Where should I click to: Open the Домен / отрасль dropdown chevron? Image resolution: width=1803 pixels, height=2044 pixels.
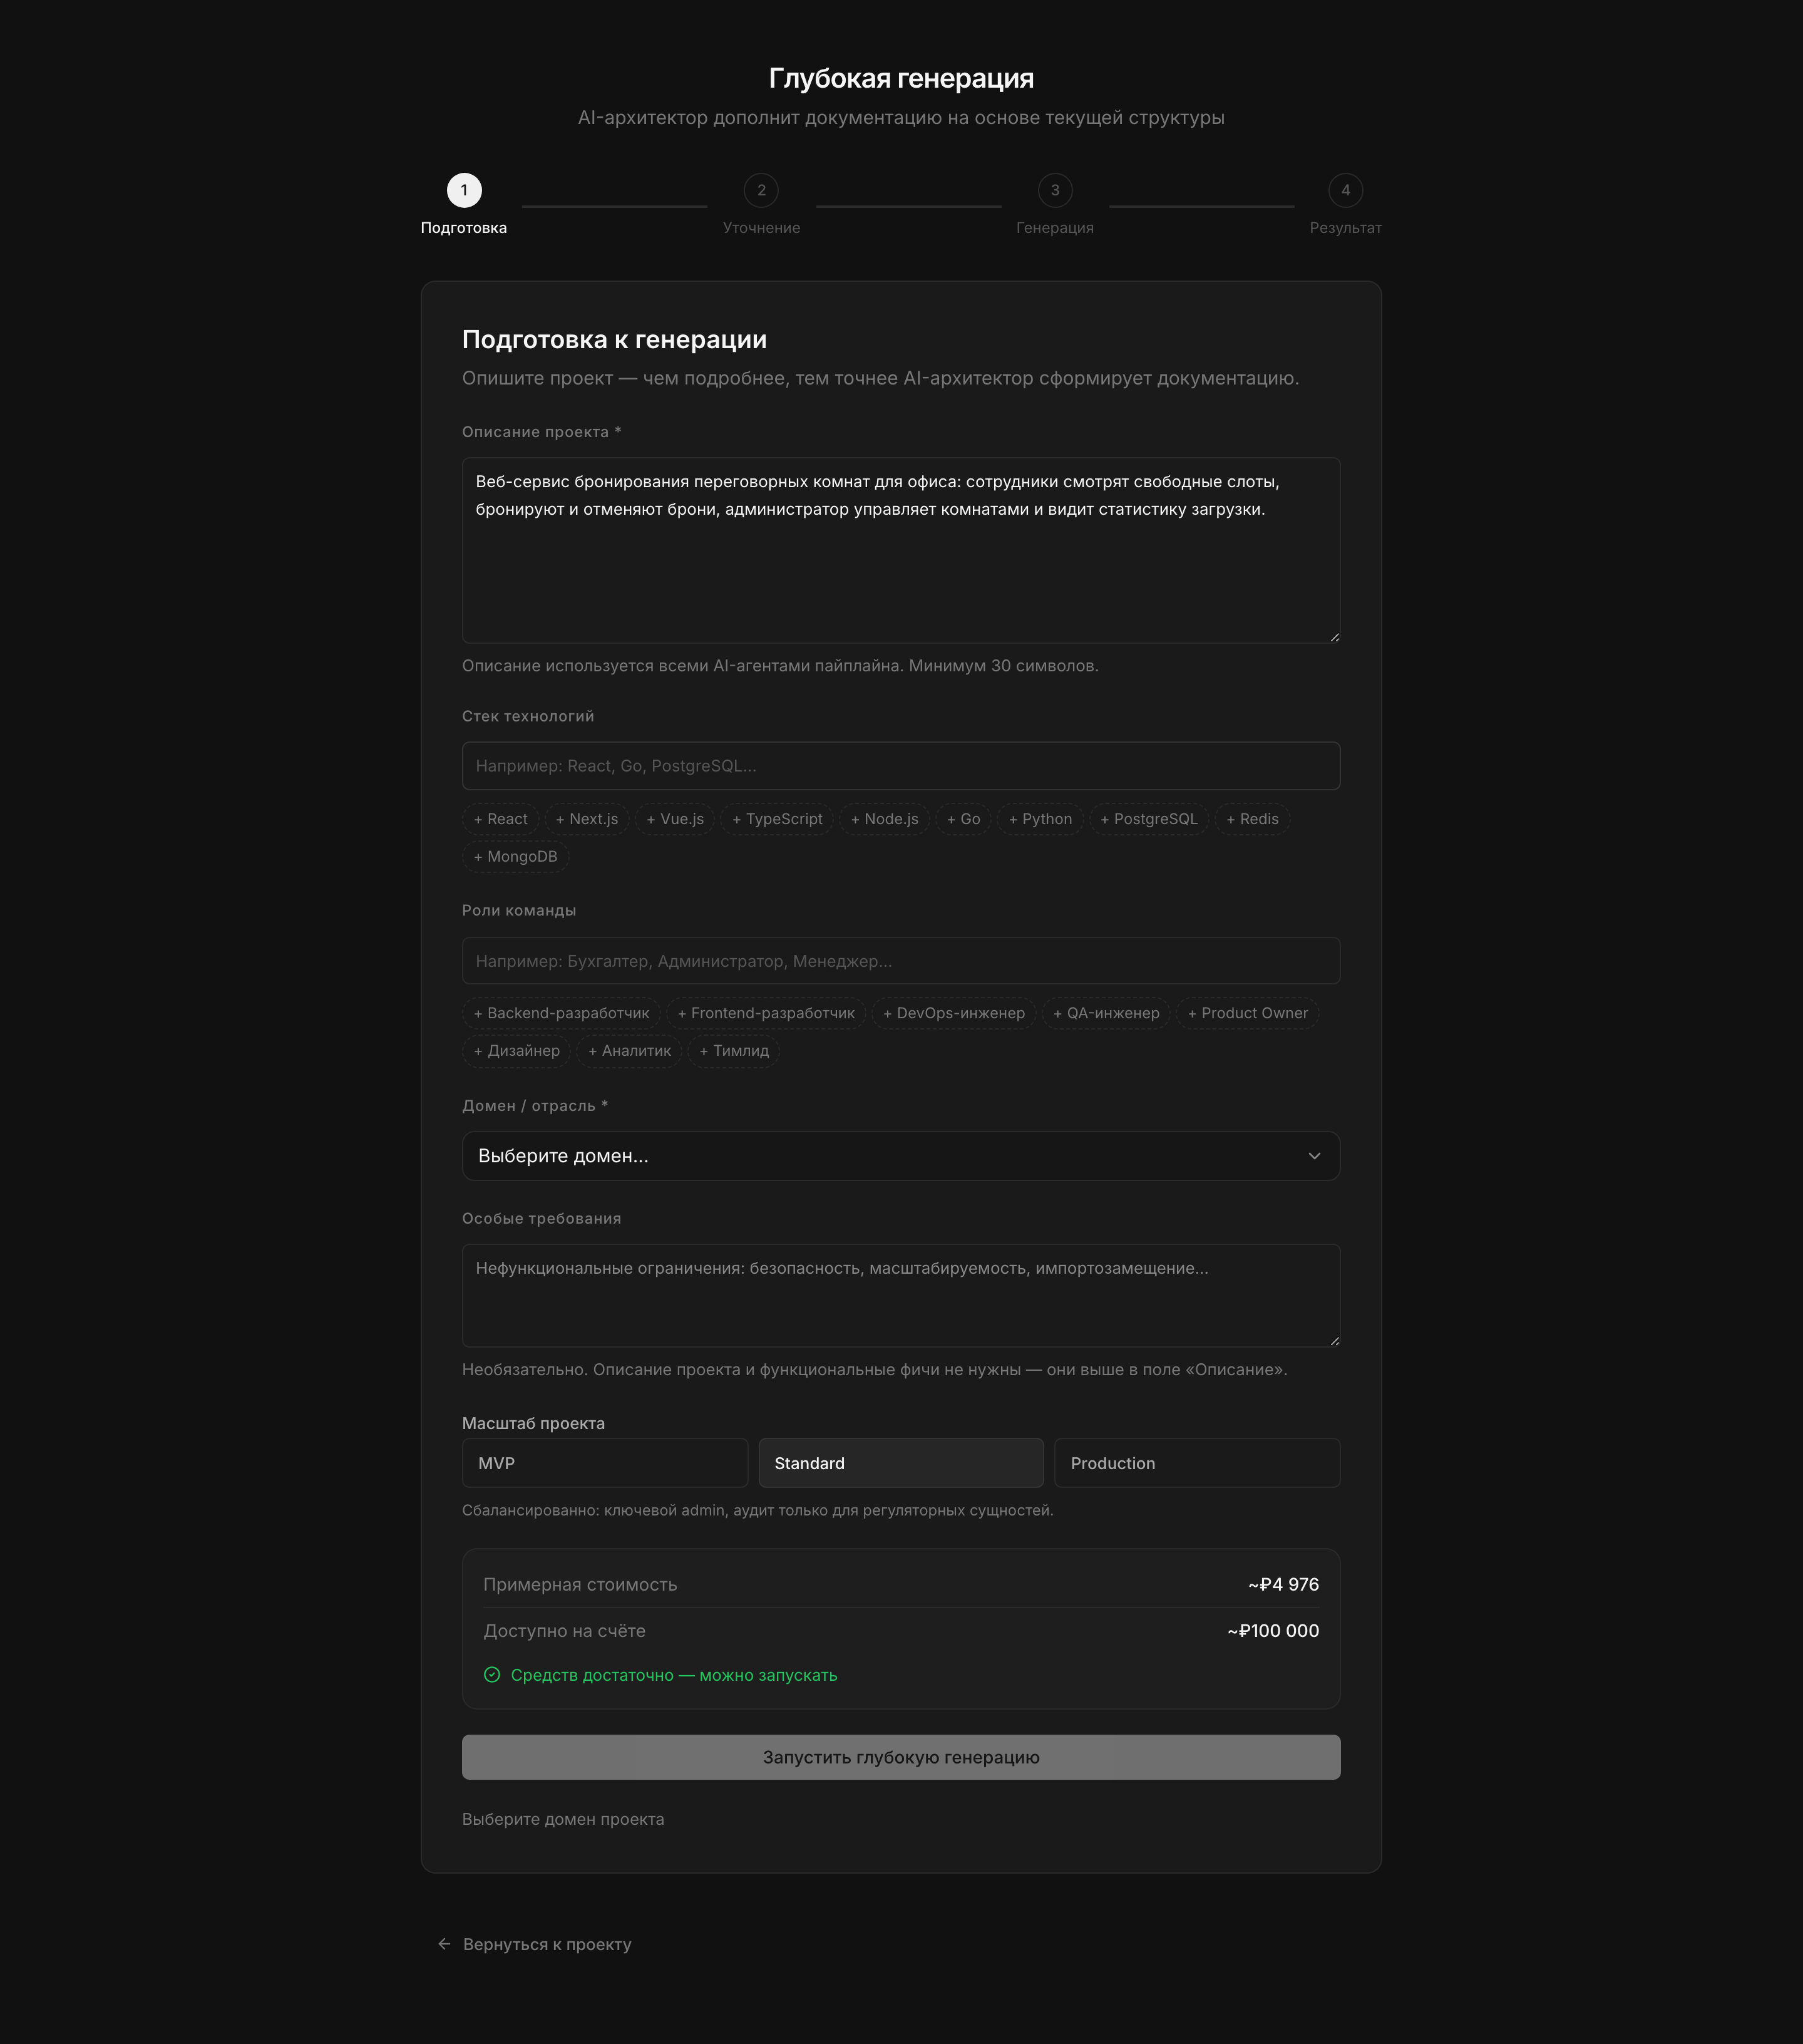pos(1314,1156)
